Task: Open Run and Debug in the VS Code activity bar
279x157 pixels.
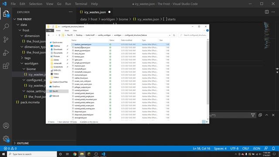Action: [6, 53]
